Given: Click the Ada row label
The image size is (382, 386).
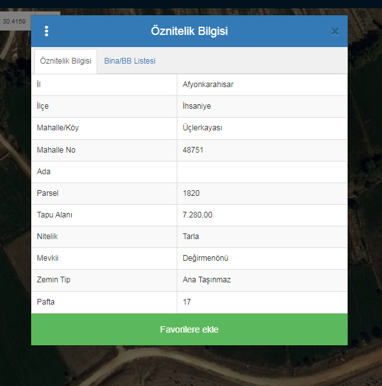Looking at the screenshot, I should coord(43,172).
